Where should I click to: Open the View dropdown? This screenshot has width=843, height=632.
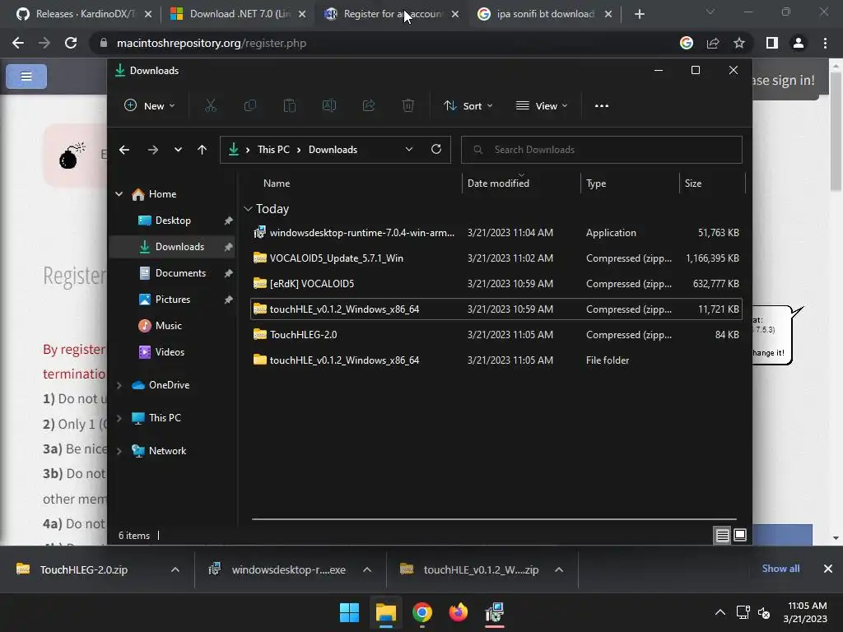(542, 106)
